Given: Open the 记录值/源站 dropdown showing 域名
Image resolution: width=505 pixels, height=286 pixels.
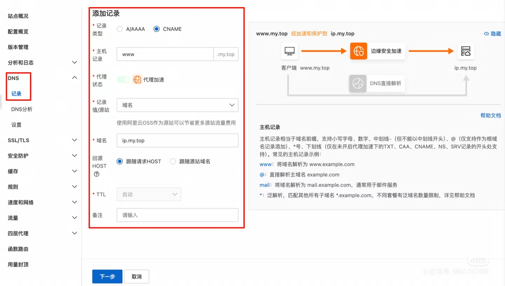Looking at the screenshot, I should 177,105.
